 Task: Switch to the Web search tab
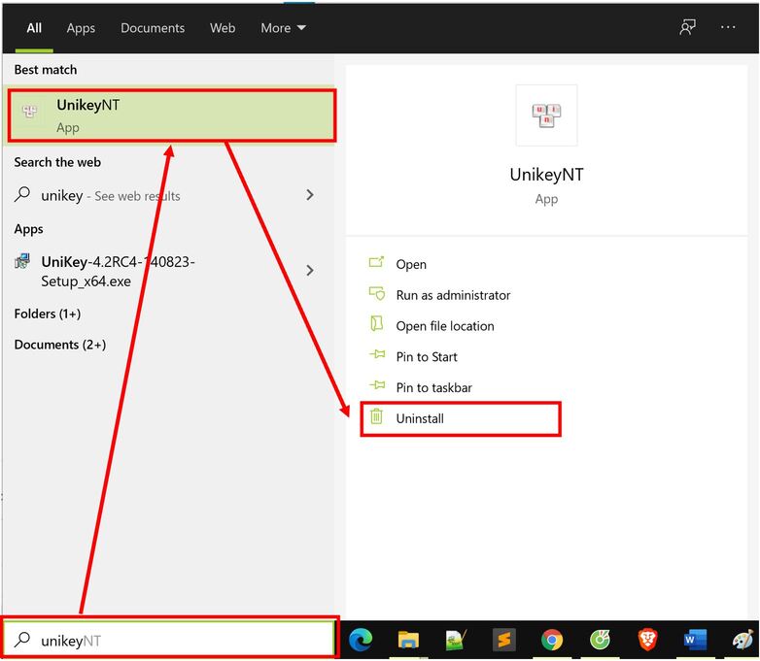(x=223, y=28)
